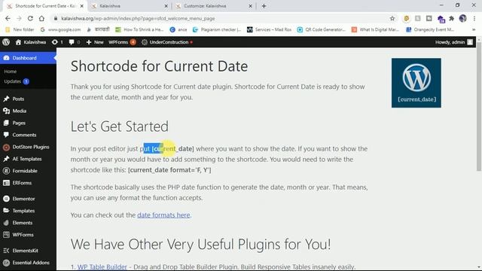482x271 pixels.
Task: Click the address bar URL
Action: [x=138, y=18]
